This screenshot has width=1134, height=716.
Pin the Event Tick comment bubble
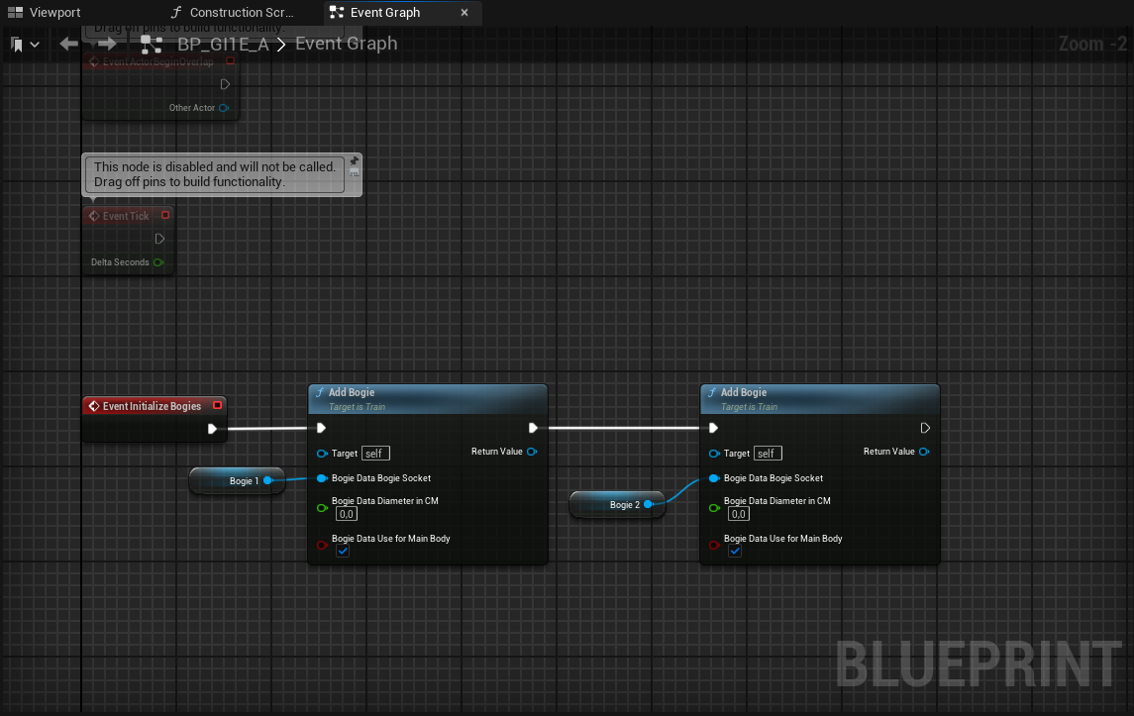(354, 161)
